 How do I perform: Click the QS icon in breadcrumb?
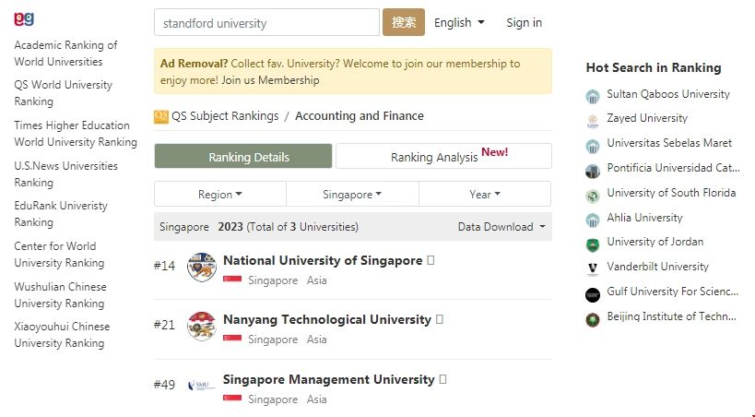pyautogui.click(x=161, y=116)
